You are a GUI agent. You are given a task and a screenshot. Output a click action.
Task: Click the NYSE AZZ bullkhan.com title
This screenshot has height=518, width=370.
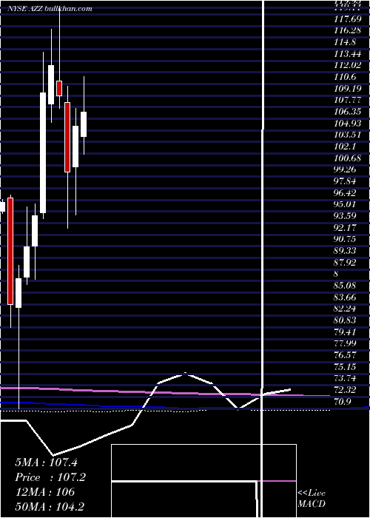[50, 9]
